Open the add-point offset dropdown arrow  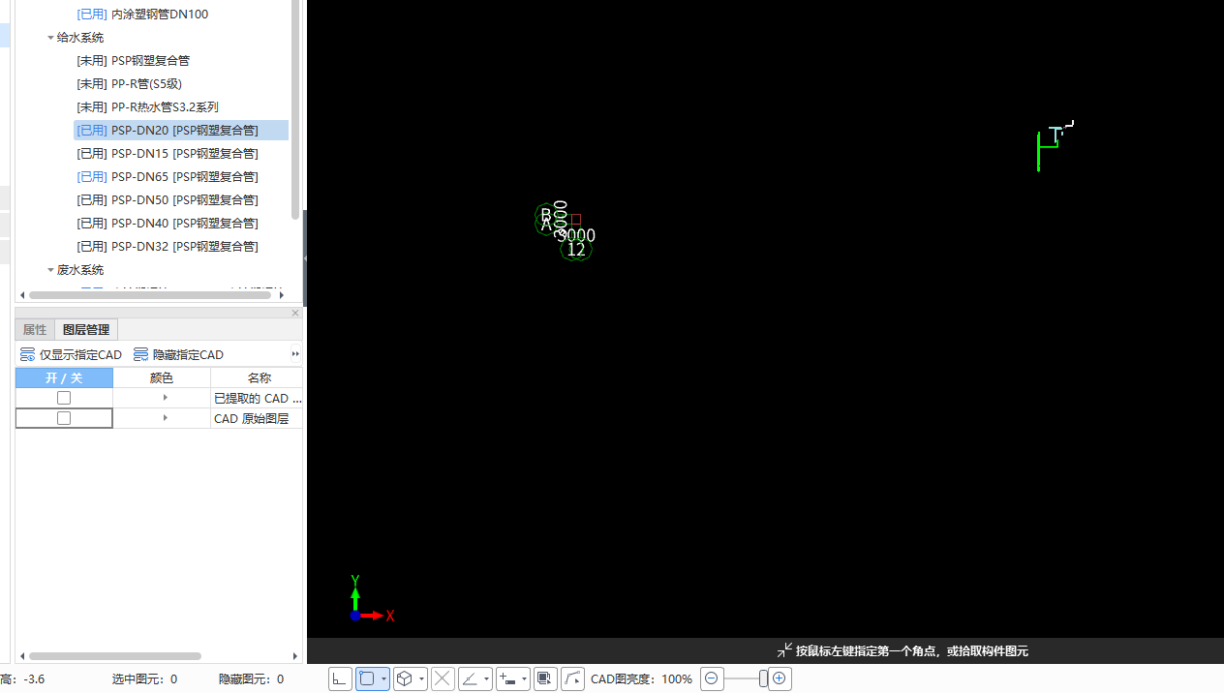pyautogui.click(x=524, y=679)
